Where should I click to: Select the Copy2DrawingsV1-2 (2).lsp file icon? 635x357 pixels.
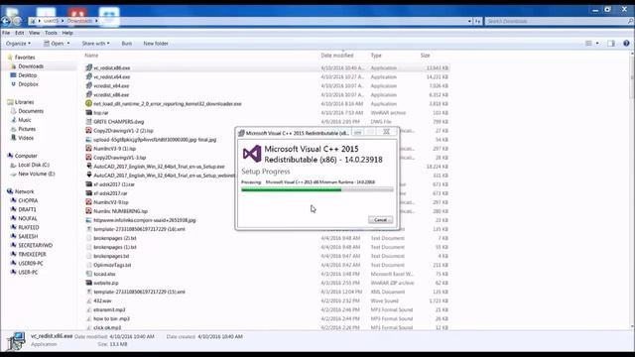click(88, 131)
